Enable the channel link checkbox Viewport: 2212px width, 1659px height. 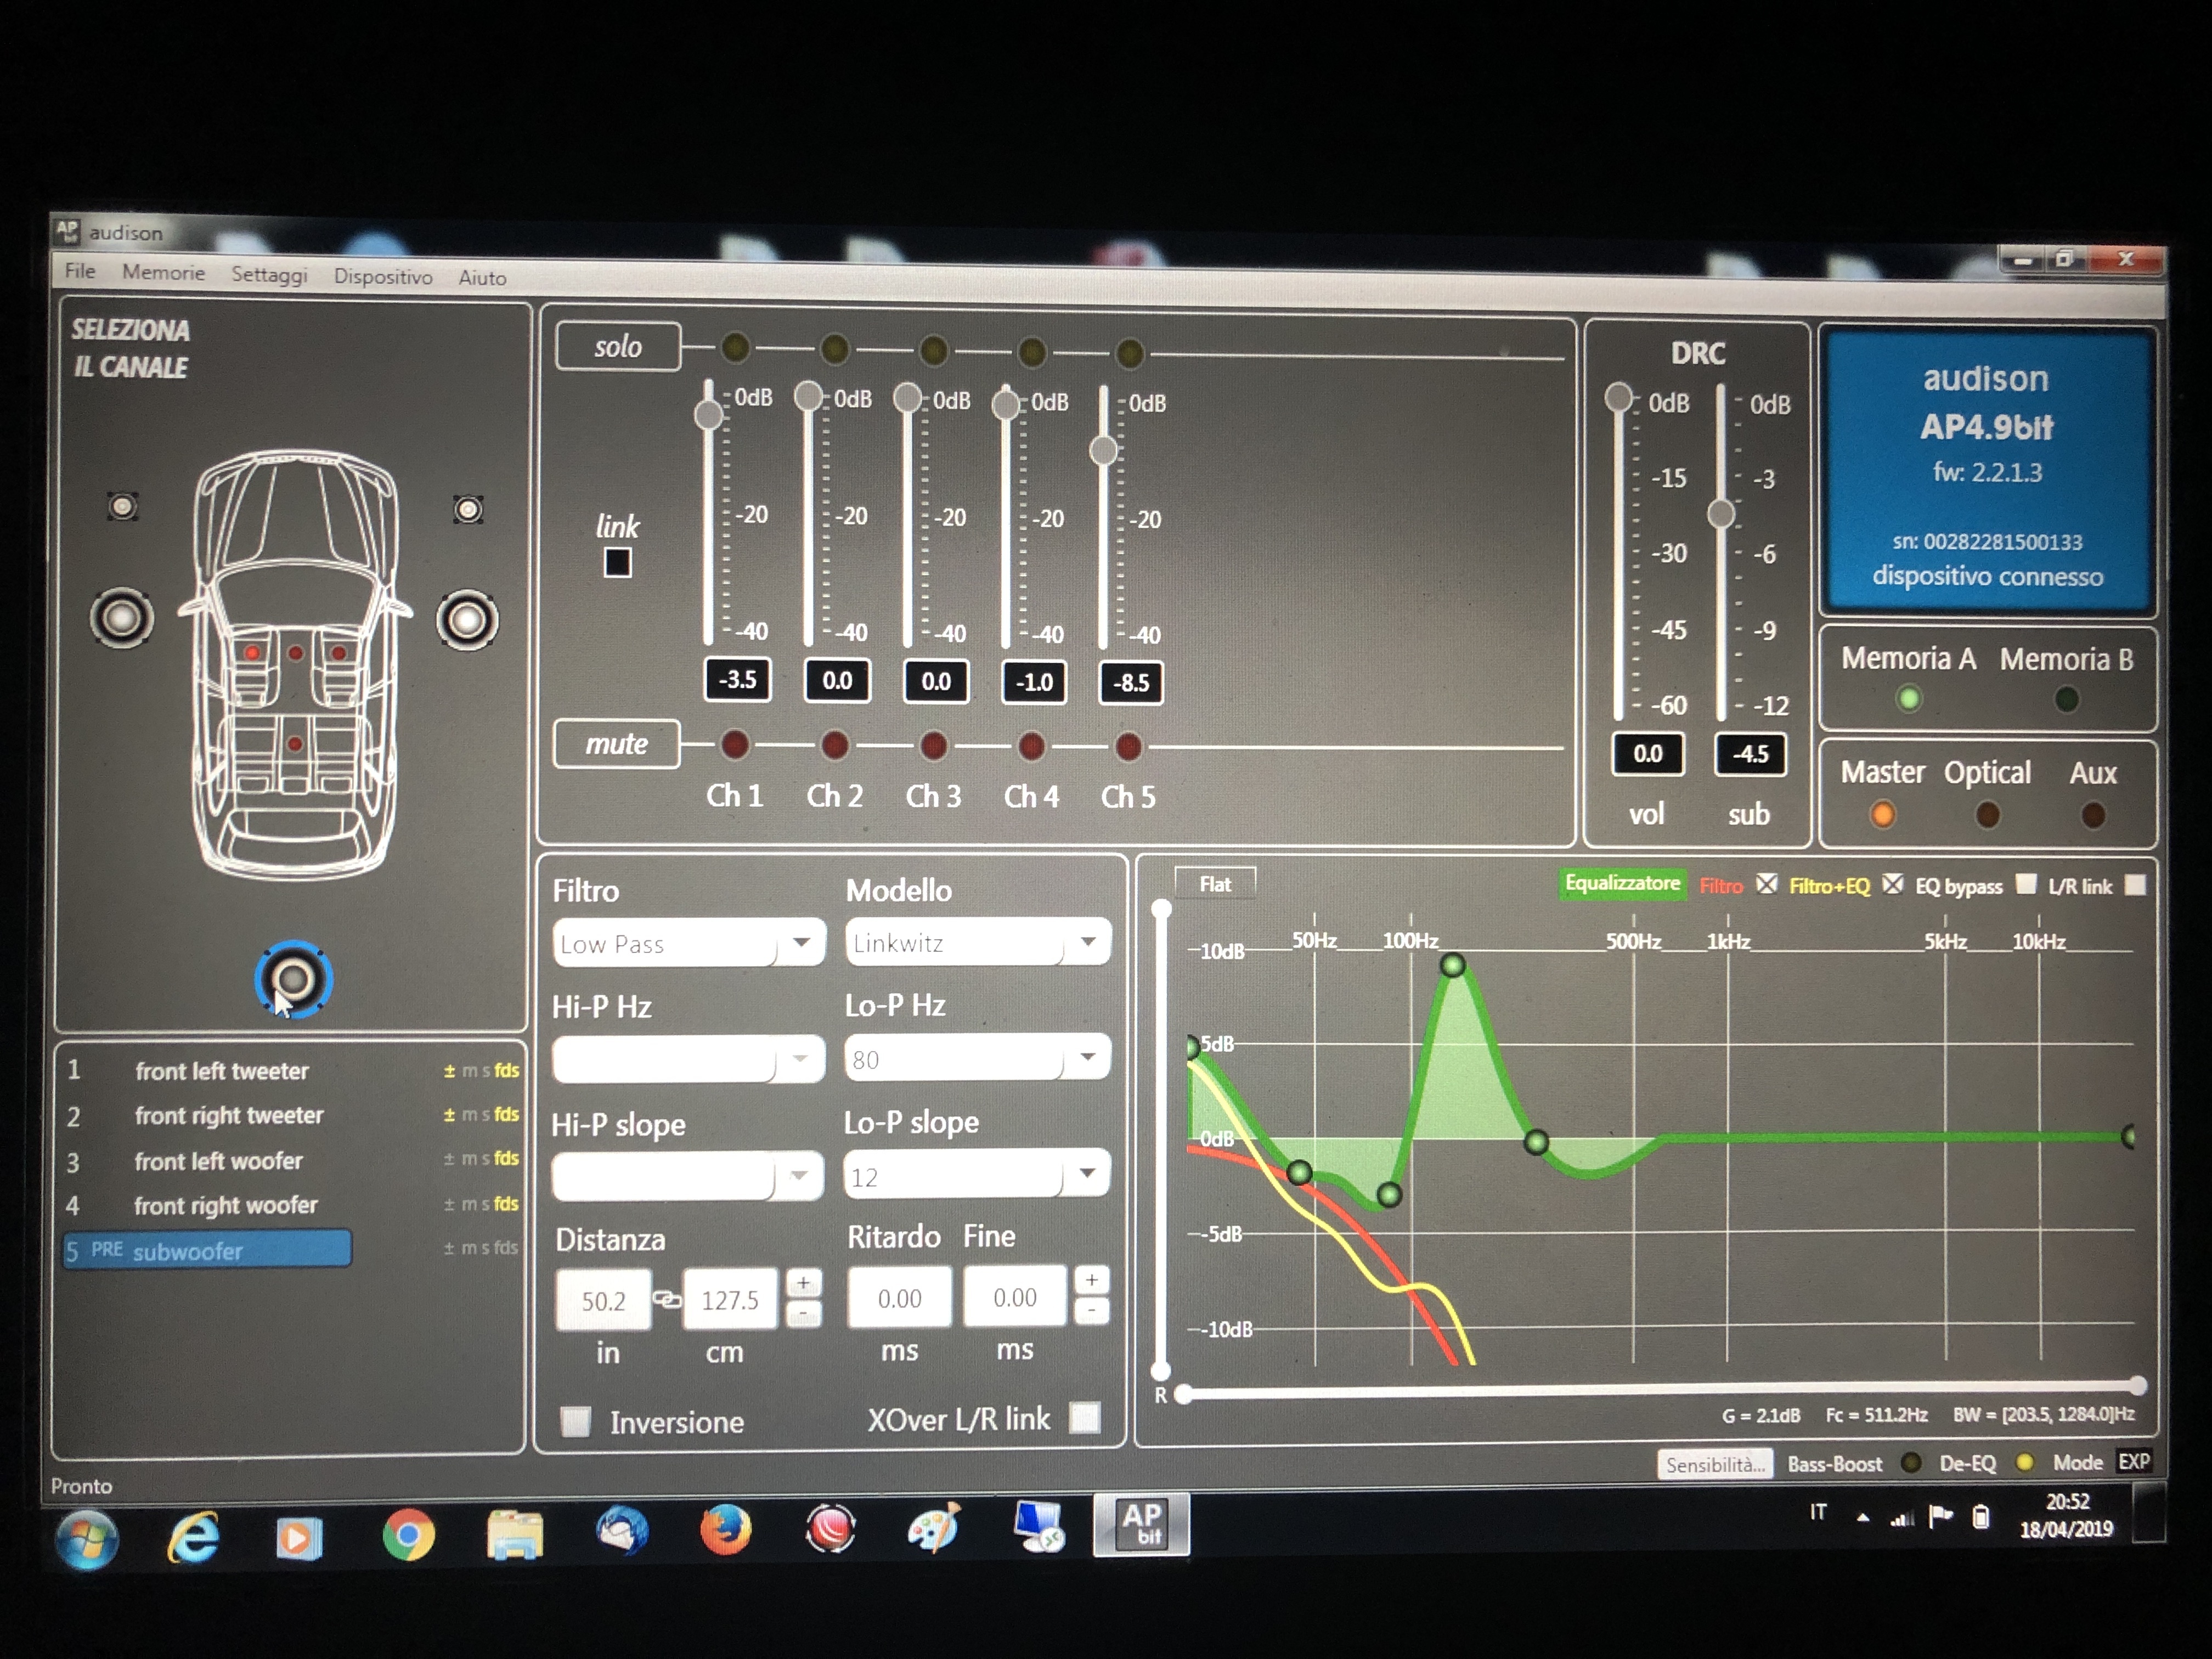click(617, 563)
